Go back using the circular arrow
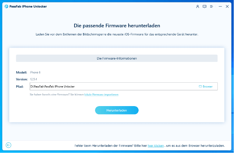The height and width of the screenshot is (153, 234). (8, 145)
